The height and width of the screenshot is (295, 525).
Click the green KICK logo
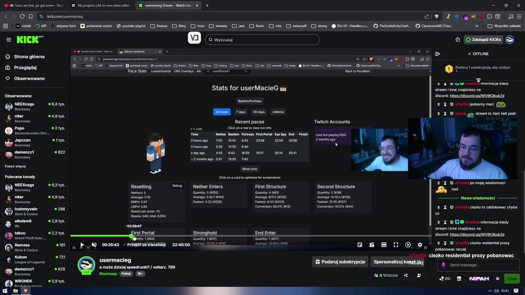click(30, 39)
